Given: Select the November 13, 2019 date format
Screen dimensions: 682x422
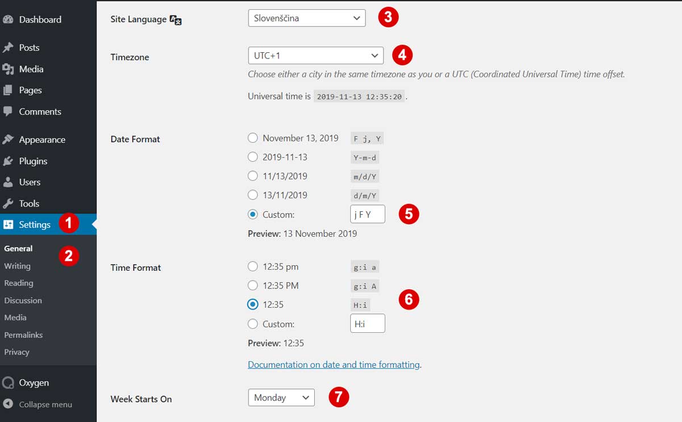Looking at the screenshot, I should (x=253, y=138).
